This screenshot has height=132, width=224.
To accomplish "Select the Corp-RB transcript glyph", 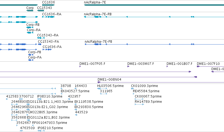I will pyautogui.click(x=30, y=27).
